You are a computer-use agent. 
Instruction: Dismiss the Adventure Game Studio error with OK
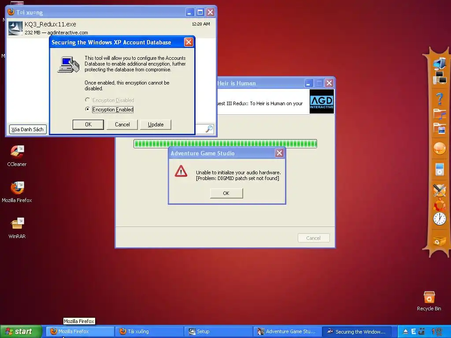tap(226, 193)
